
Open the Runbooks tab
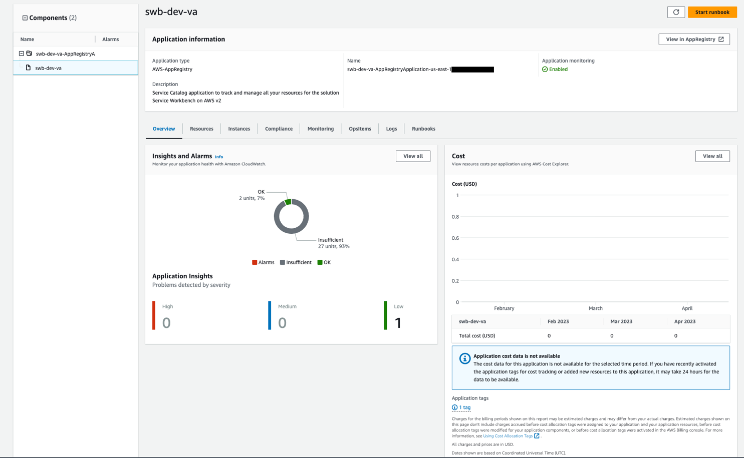(x=423, y=129)
